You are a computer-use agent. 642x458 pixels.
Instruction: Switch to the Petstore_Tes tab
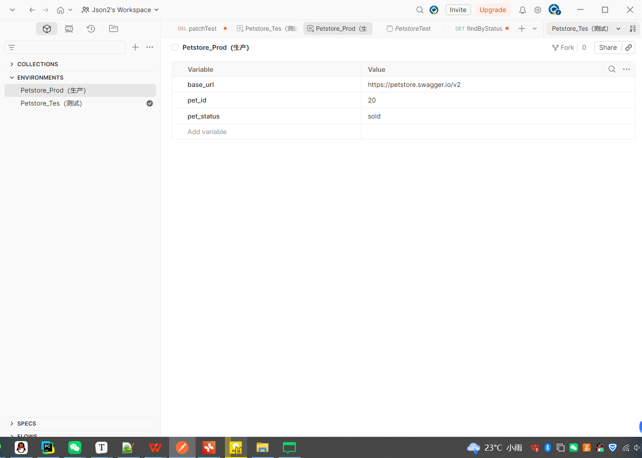point(267,29)
